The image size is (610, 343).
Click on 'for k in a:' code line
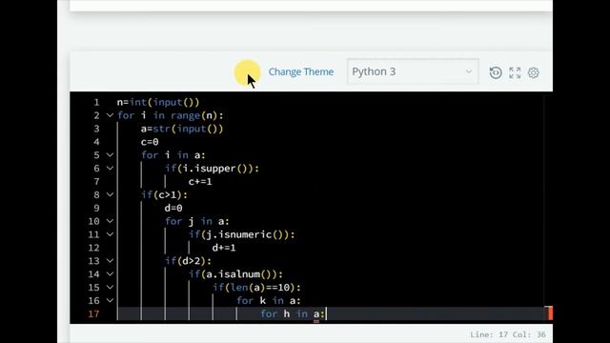point(269,301)
